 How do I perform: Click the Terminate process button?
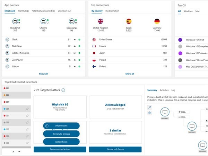[x=61, y=134]
